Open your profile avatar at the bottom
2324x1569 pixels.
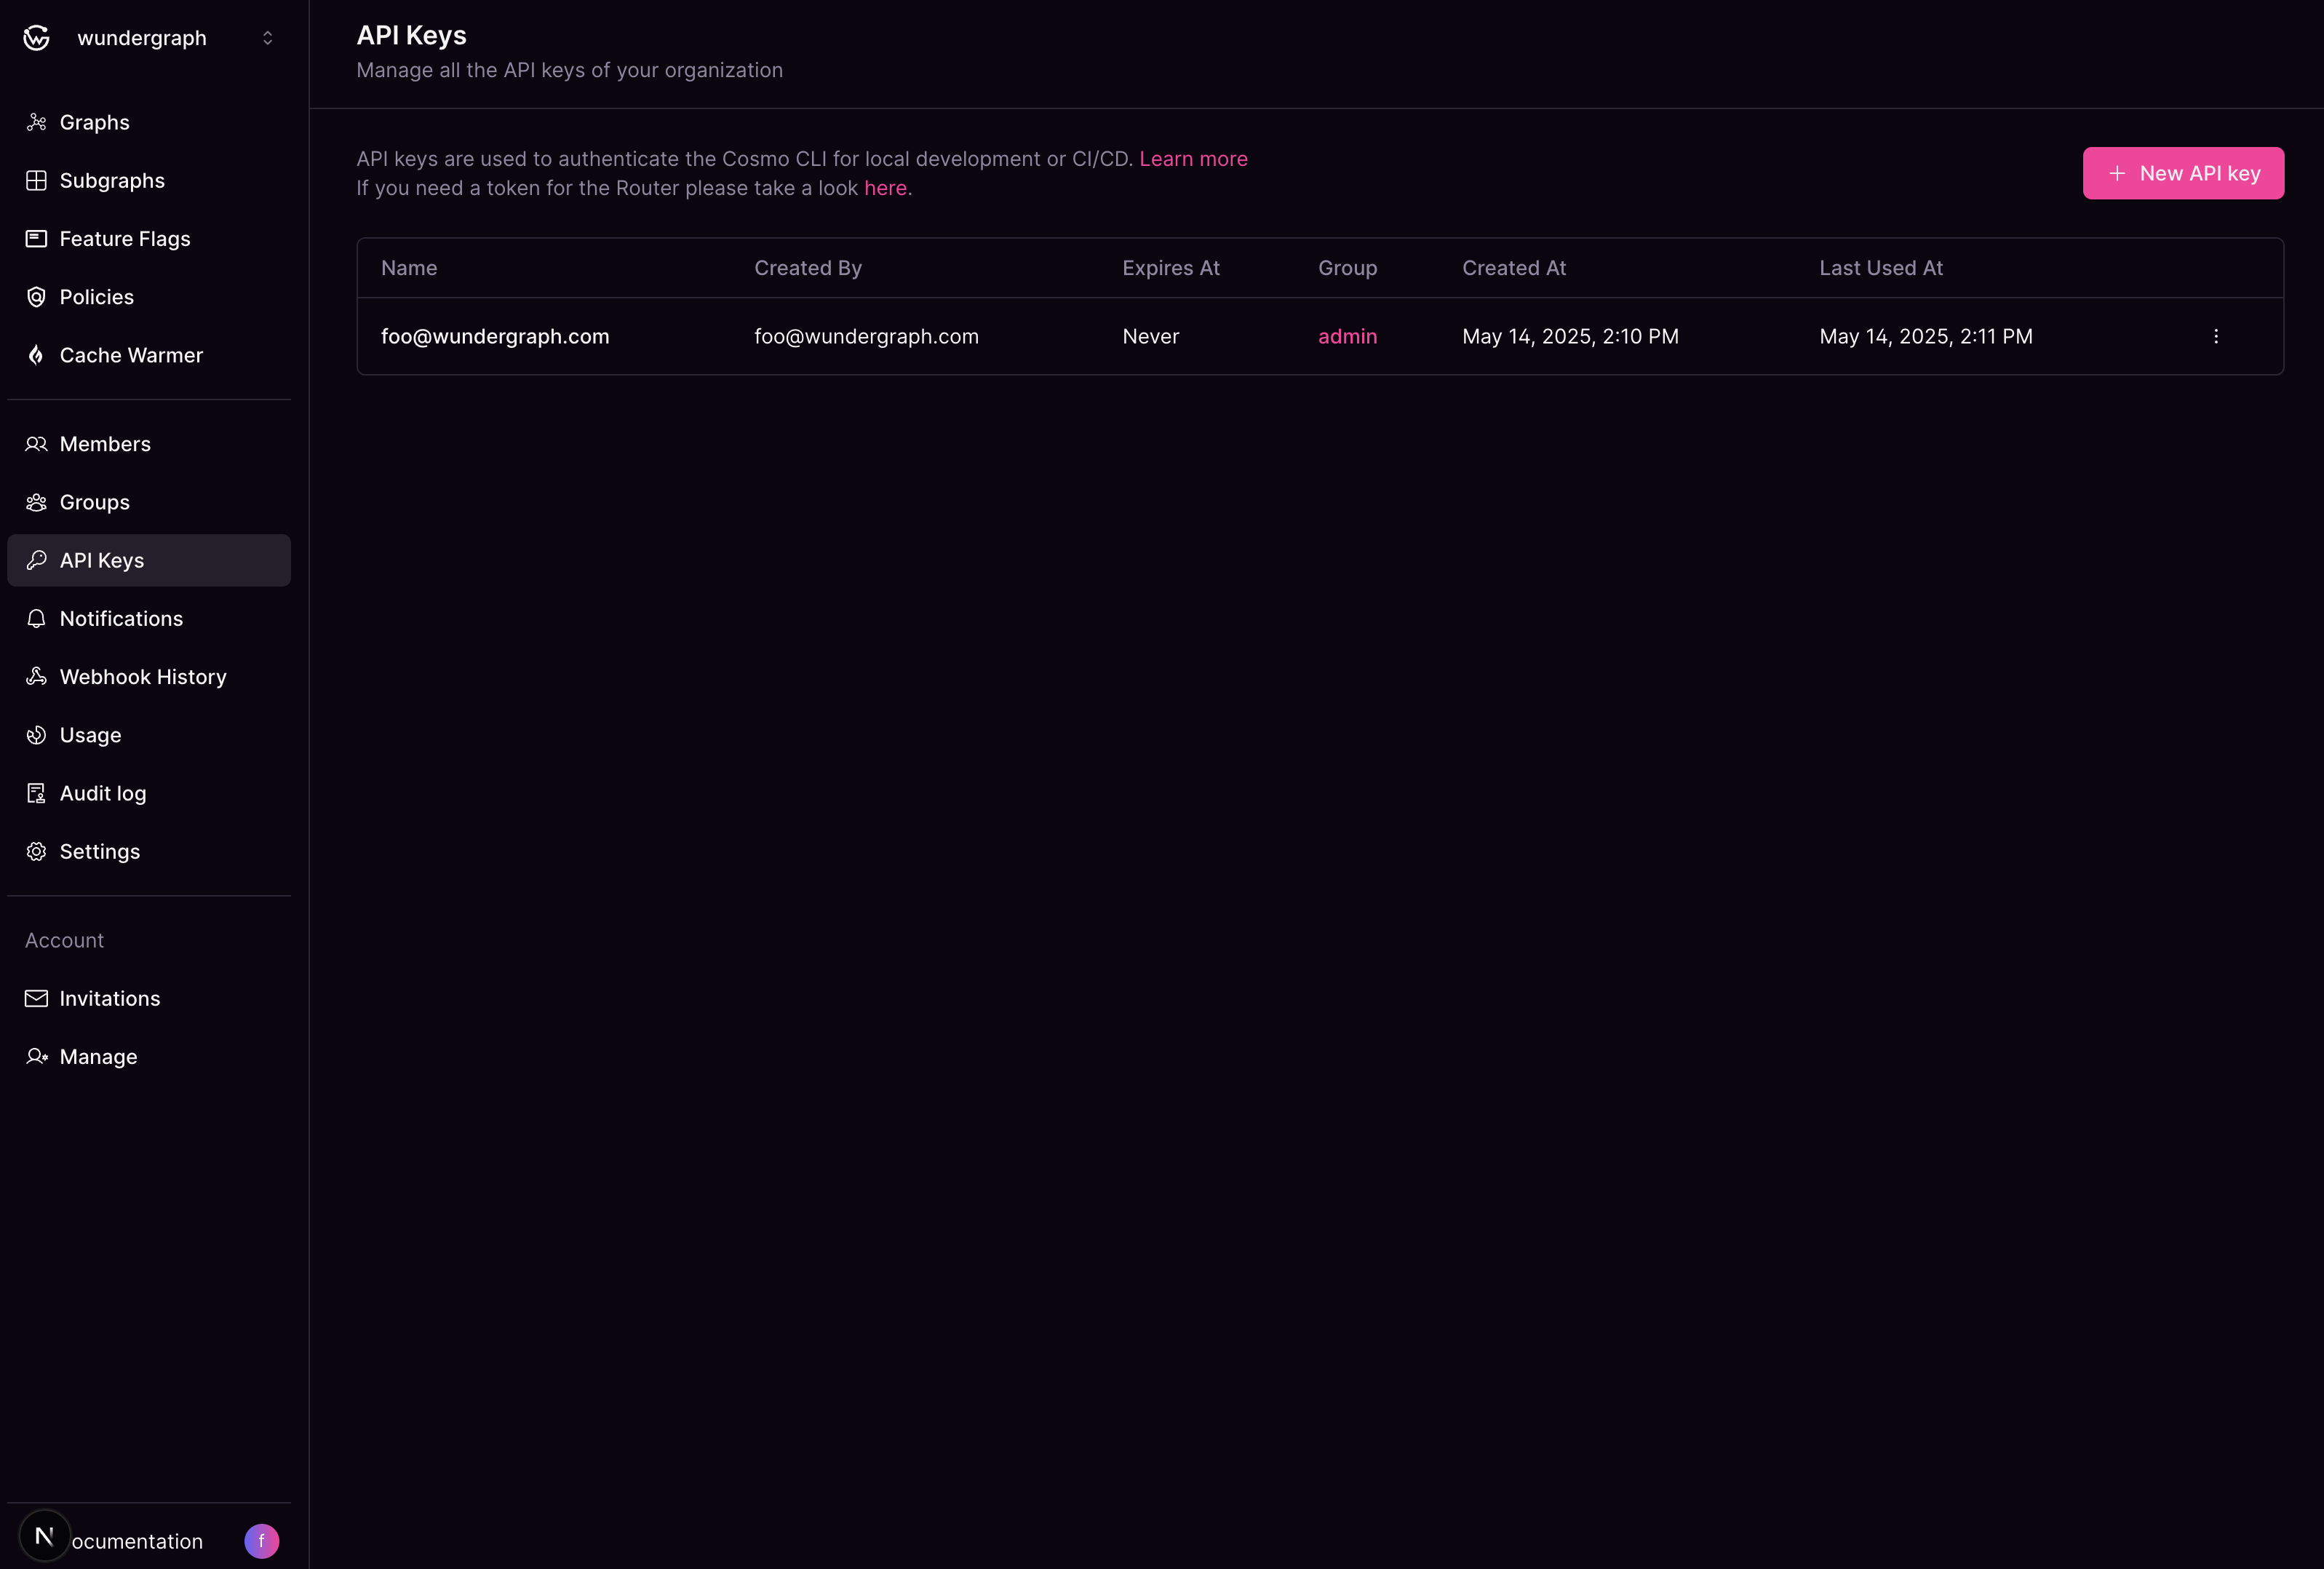261,1540
